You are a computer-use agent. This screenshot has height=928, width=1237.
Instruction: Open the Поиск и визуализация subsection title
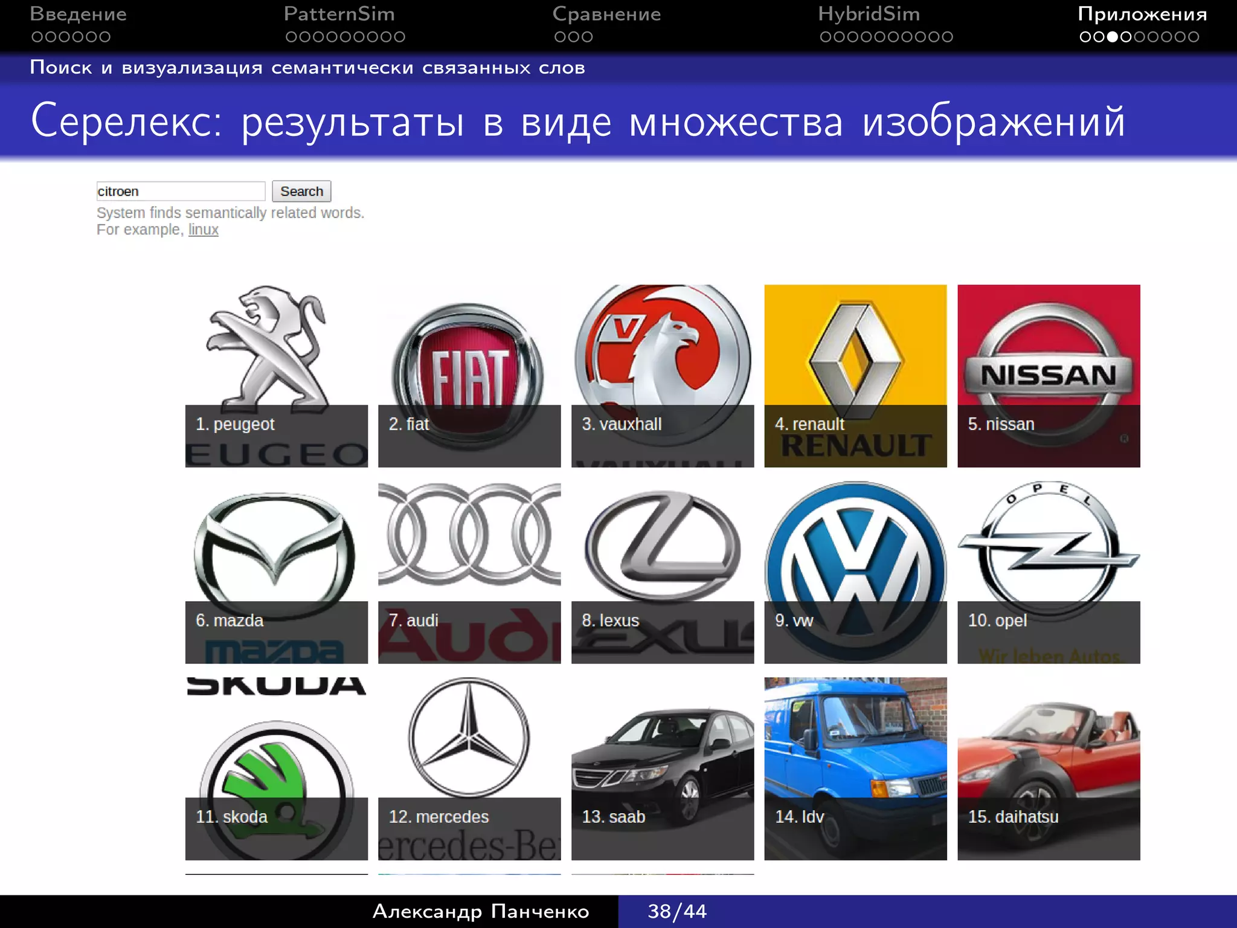click(x=307, y=67)
